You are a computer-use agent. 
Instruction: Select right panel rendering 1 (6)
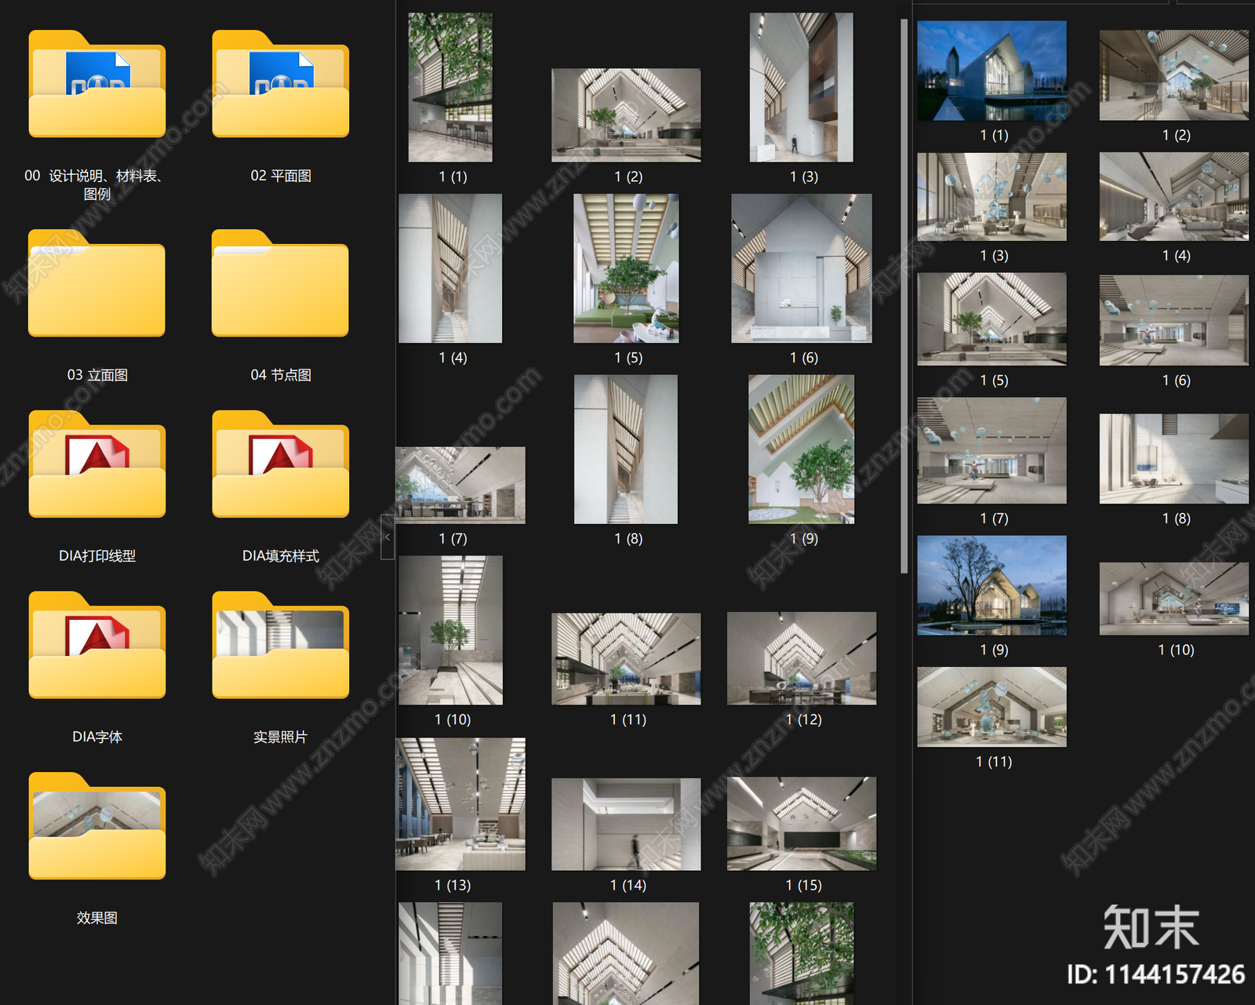[1174, 320]
